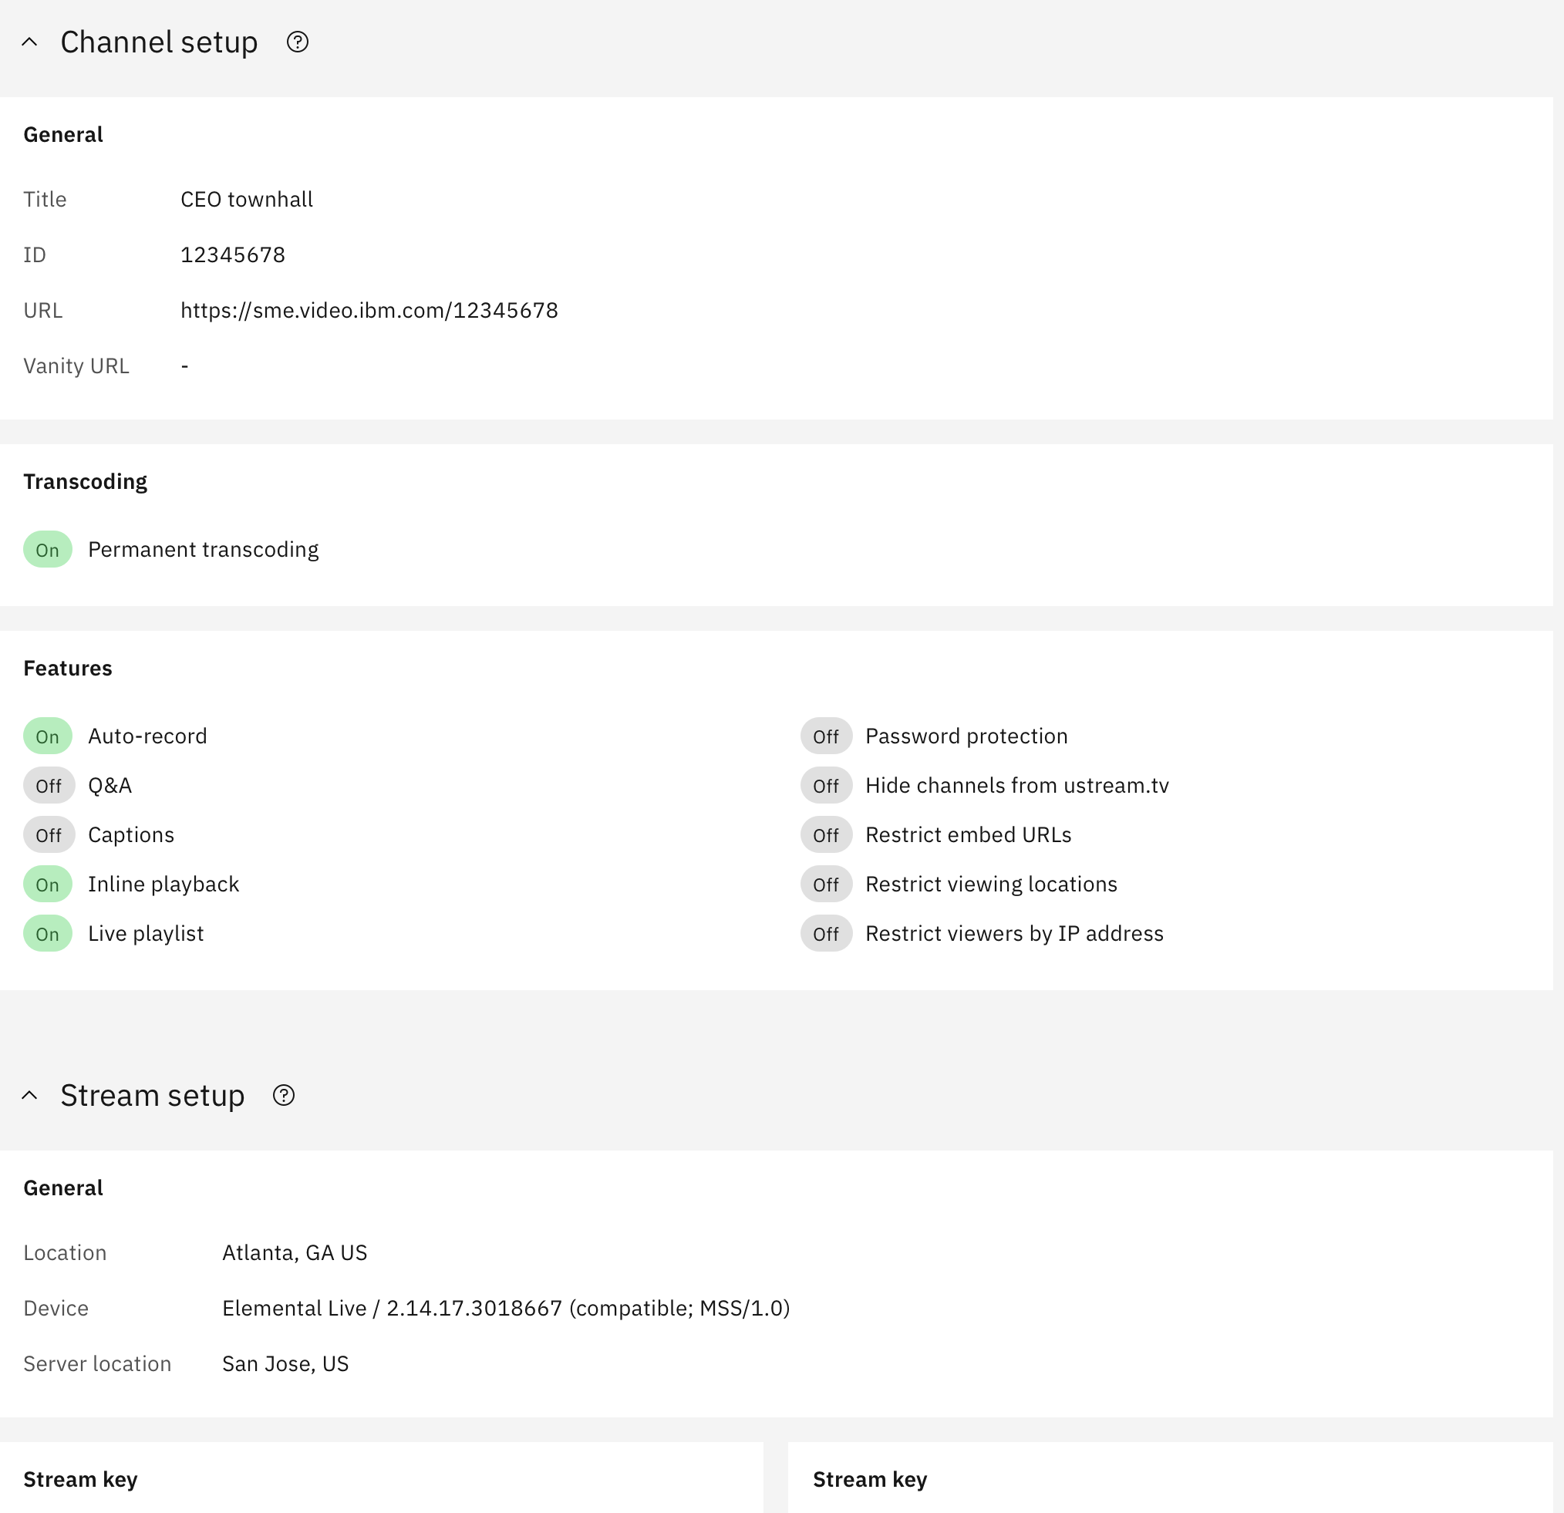Click the Captions feature label
1564x1513 pixels.
pos(131,835)
